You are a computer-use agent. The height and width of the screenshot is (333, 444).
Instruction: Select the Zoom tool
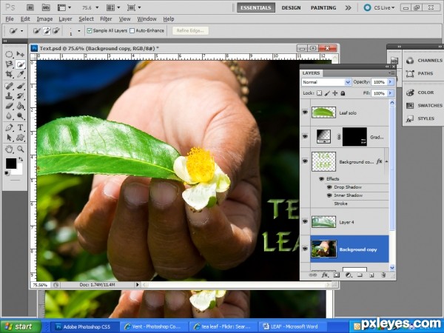21,149
